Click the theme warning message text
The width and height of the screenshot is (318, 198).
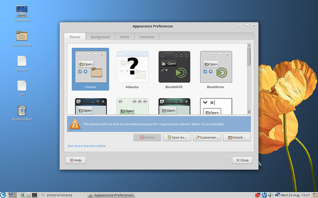point(153,124)
